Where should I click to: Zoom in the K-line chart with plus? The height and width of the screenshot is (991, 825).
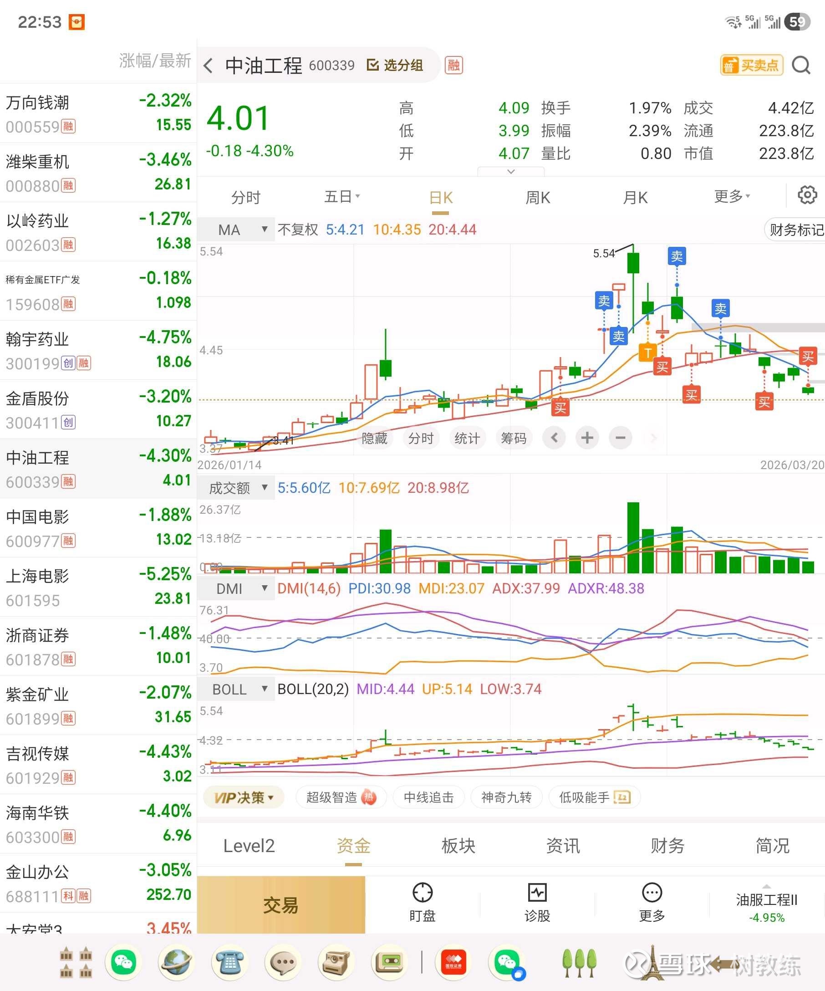click(587, 438)
